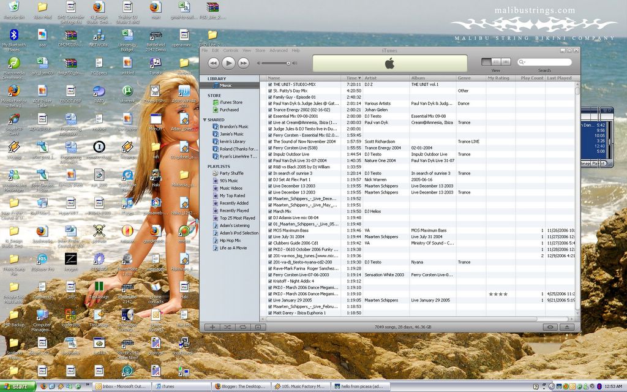Uncheck the March Mix song

click(x=270, y=211)
